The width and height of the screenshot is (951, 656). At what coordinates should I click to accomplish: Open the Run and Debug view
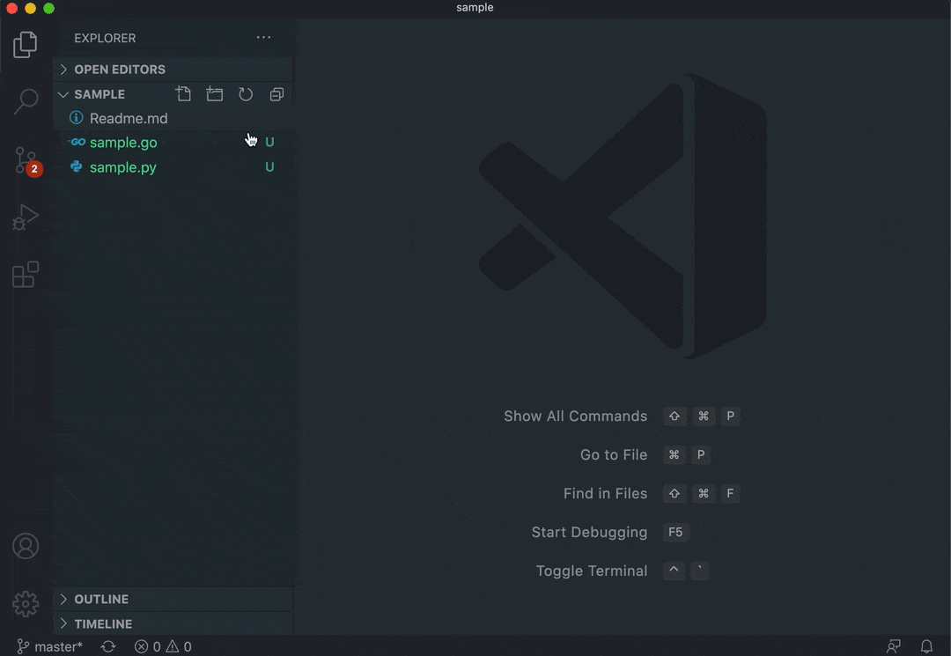click(26, 217)
